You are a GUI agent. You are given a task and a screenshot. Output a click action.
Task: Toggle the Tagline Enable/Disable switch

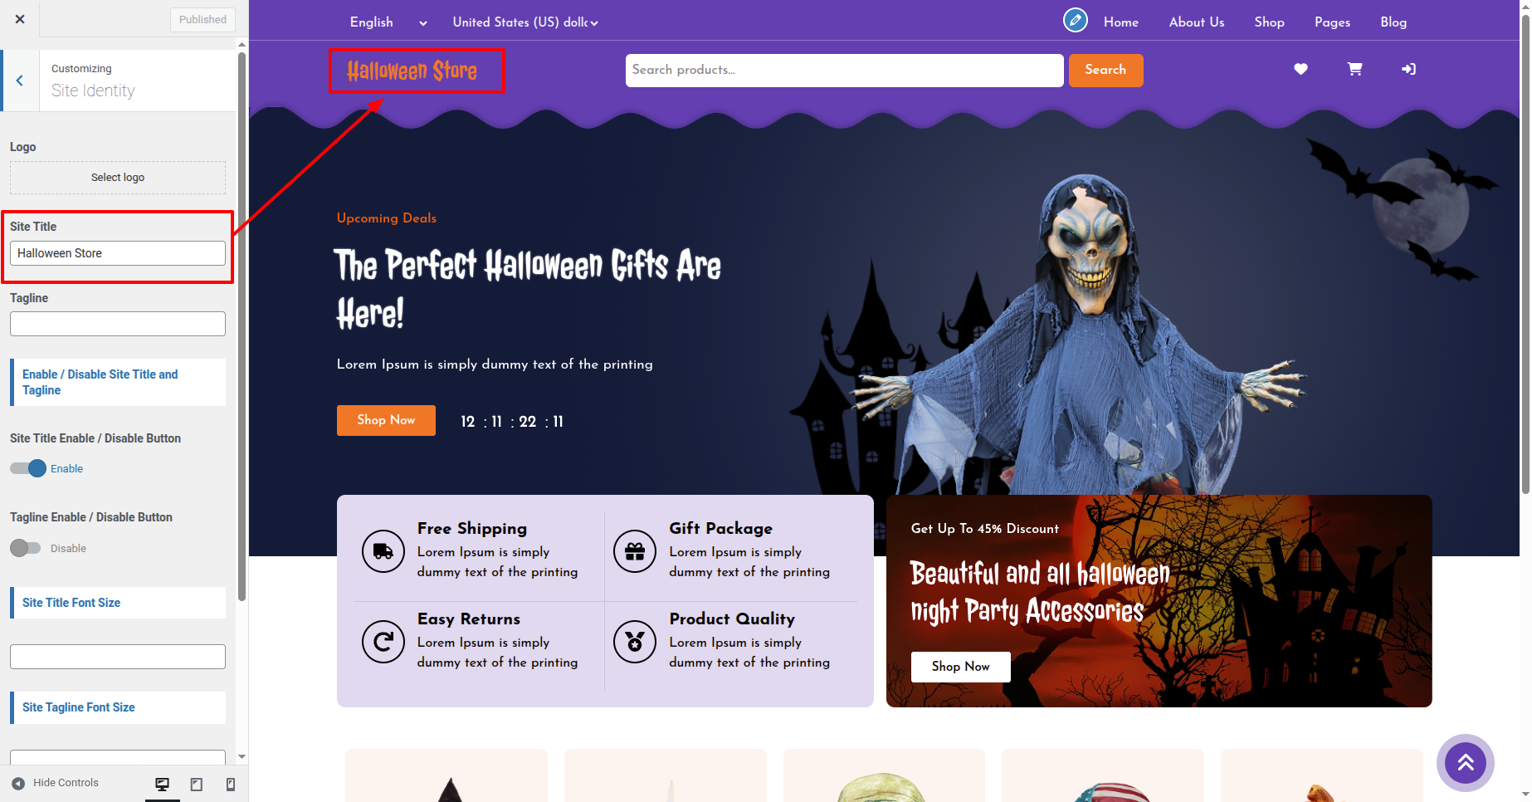click(x=25, y=548)
